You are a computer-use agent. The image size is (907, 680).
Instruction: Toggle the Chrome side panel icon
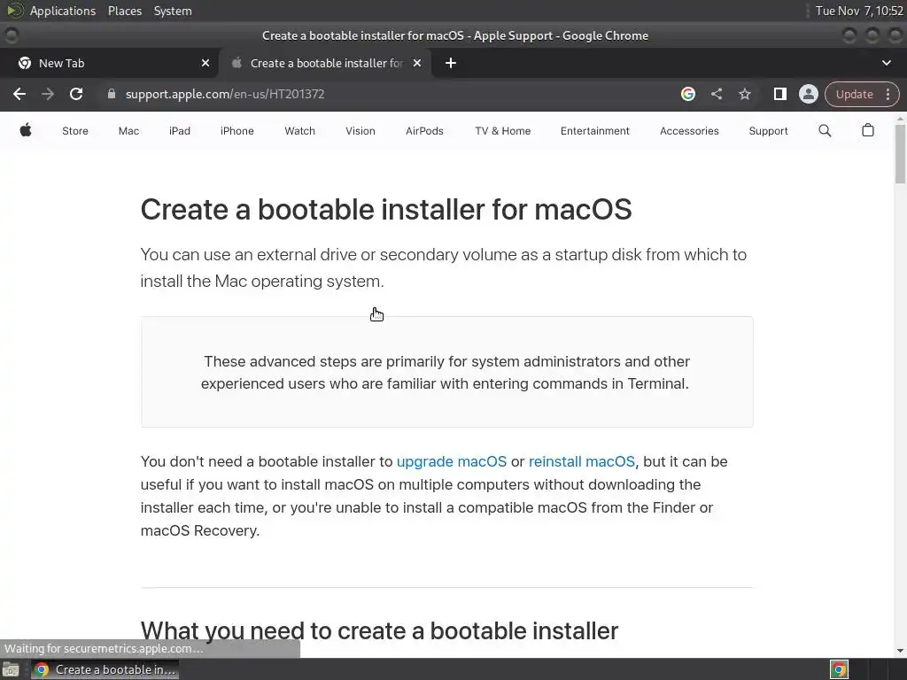click(779, 94)
